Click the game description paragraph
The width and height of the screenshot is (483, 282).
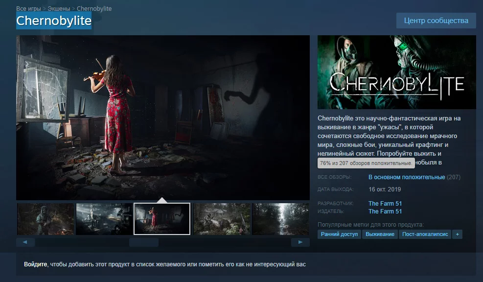[x=390, y=140]
